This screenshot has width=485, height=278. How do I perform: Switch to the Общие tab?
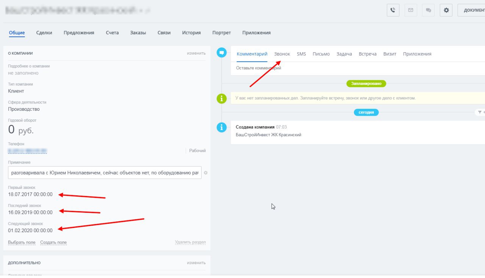(17, 33)
